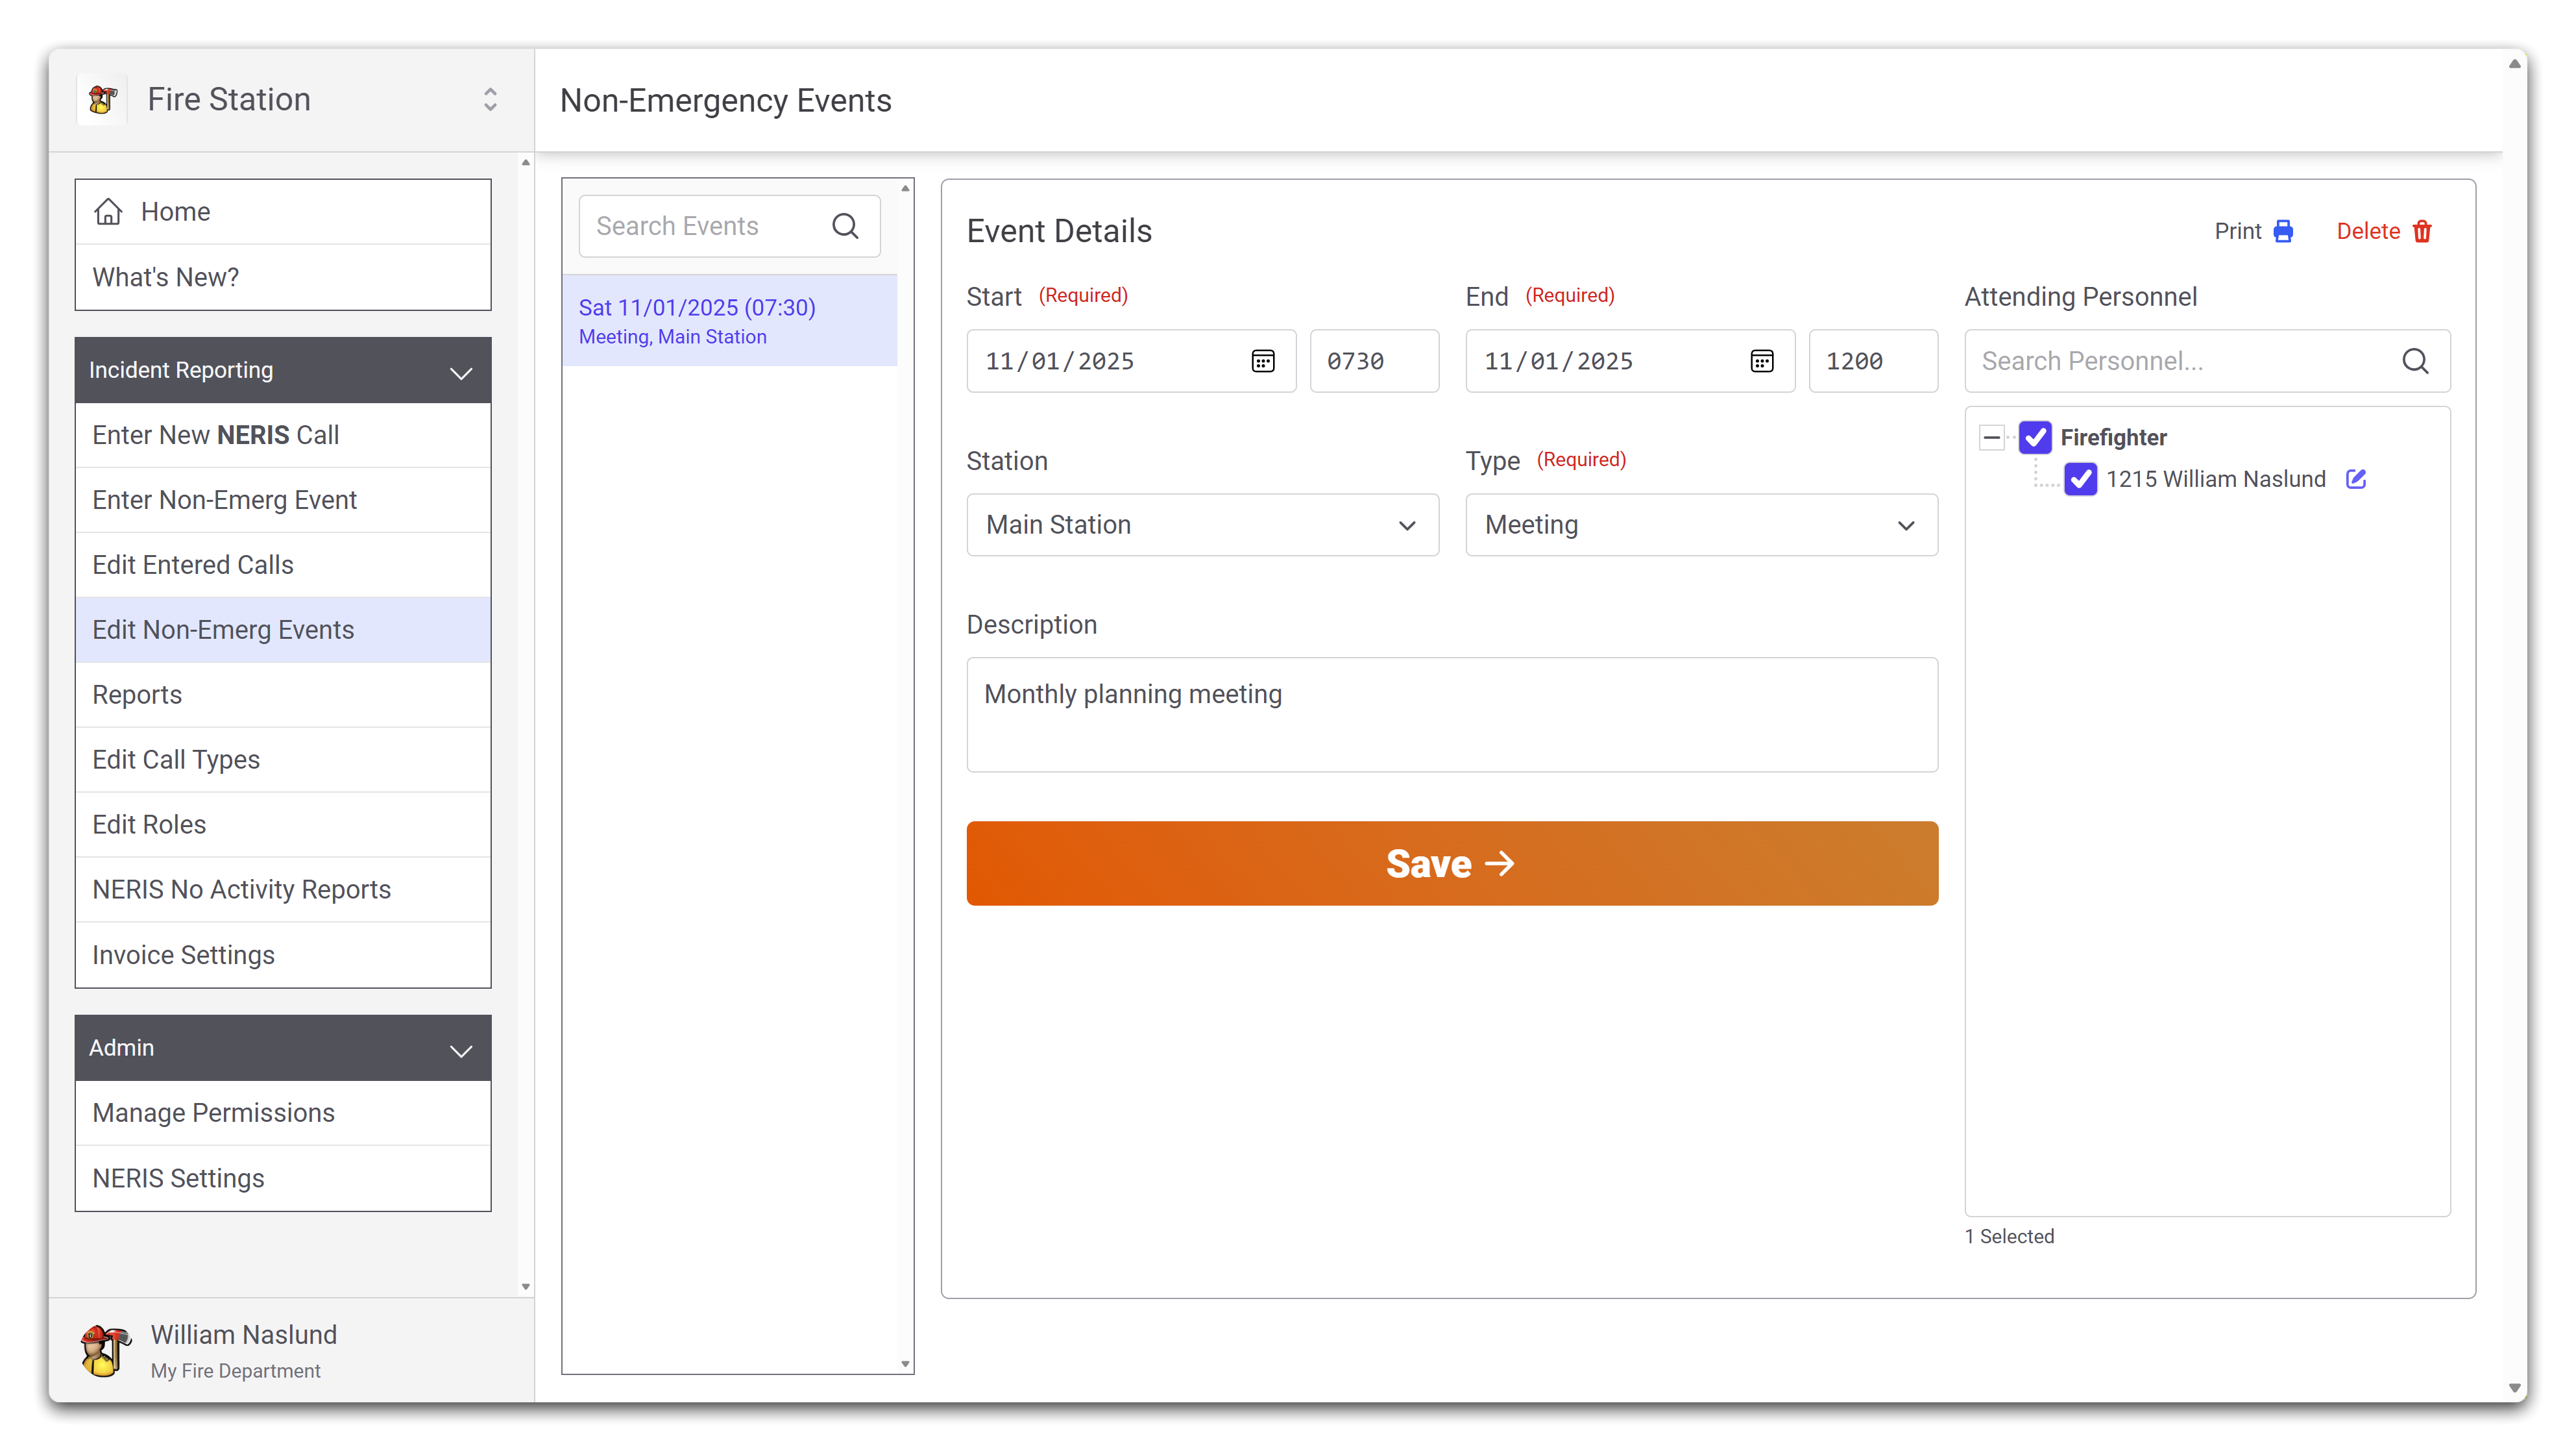2576x1451 pixels.
Task: Click the Delete trash can icon
Action: pyautogui.click(x=2421, y=231)
